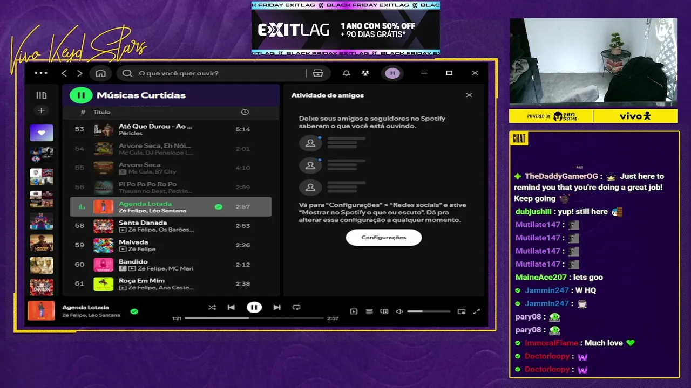Select track 'Roça Em Mim'
Screen dimensions: 691x388
tap(141, 281)
